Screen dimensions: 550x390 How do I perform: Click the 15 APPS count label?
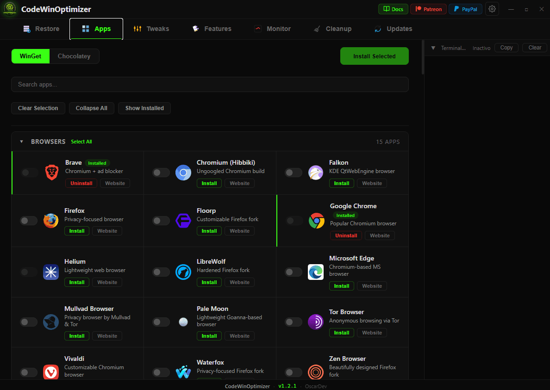387,142
